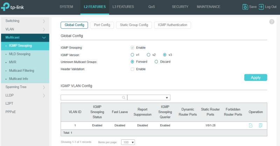Open the Port Config tab
The height and width of the screenshot is (146, 280).
tap(102, 25)
